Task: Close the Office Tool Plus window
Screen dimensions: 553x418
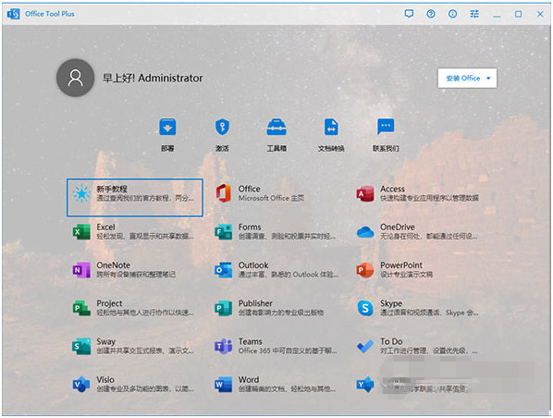Action: pyautogui.click(x=540, y=14)
